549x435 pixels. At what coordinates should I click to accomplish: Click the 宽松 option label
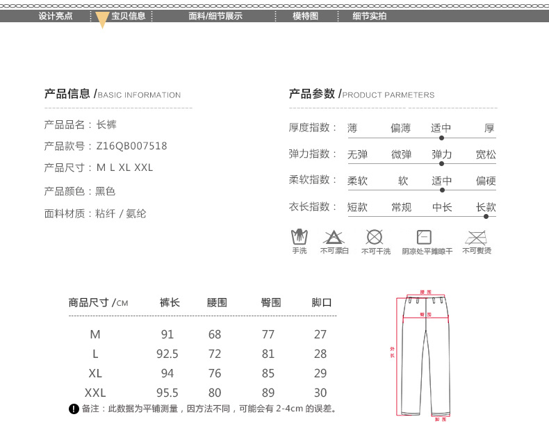486,154
